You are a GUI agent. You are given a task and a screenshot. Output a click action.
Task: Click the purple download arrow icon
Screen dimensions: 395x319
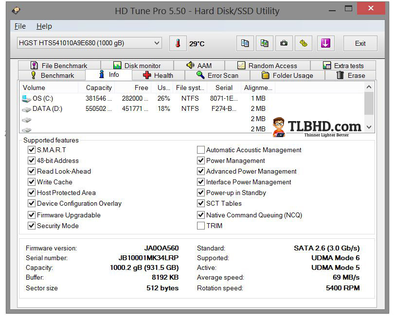click(x=326, y=43)
